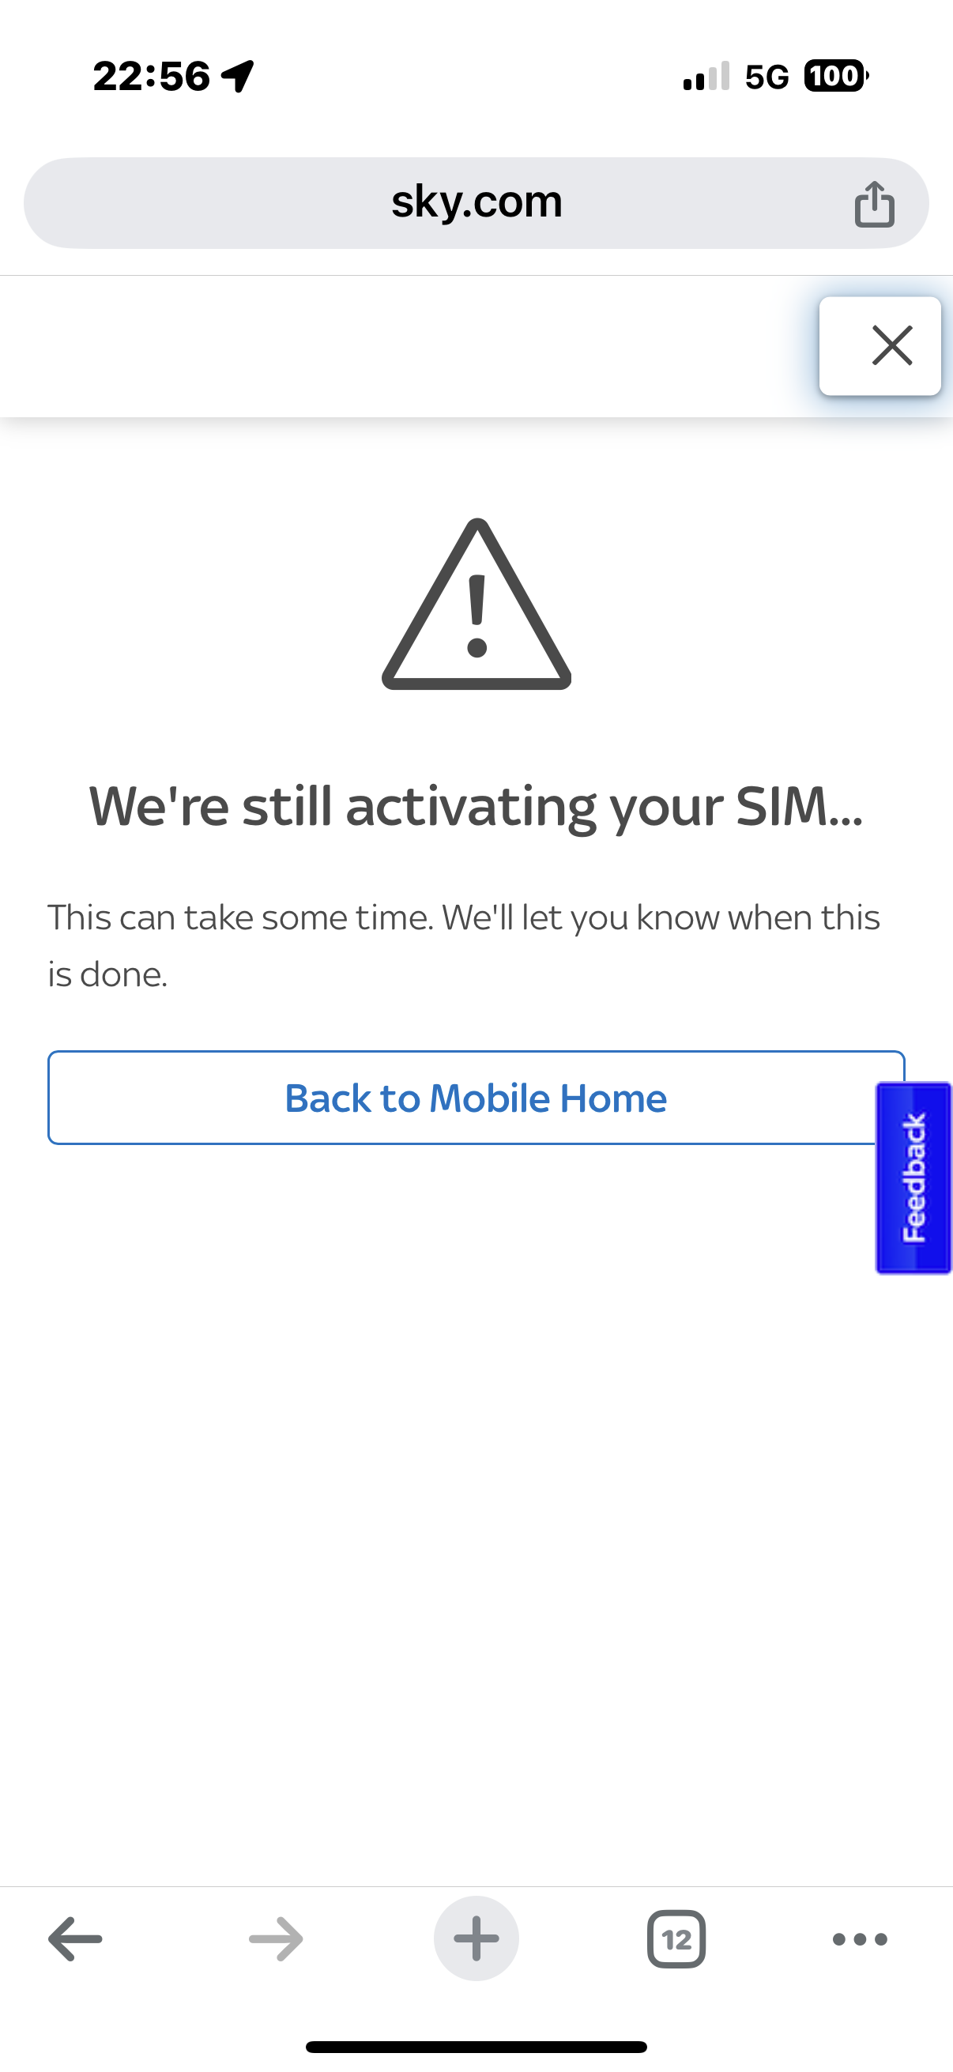Tap the sky.com domain text

476,201
